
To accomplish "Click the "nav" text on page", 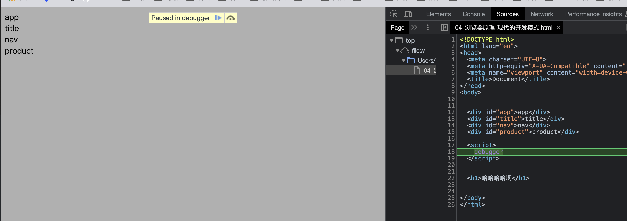I will [x=11, y=40].
